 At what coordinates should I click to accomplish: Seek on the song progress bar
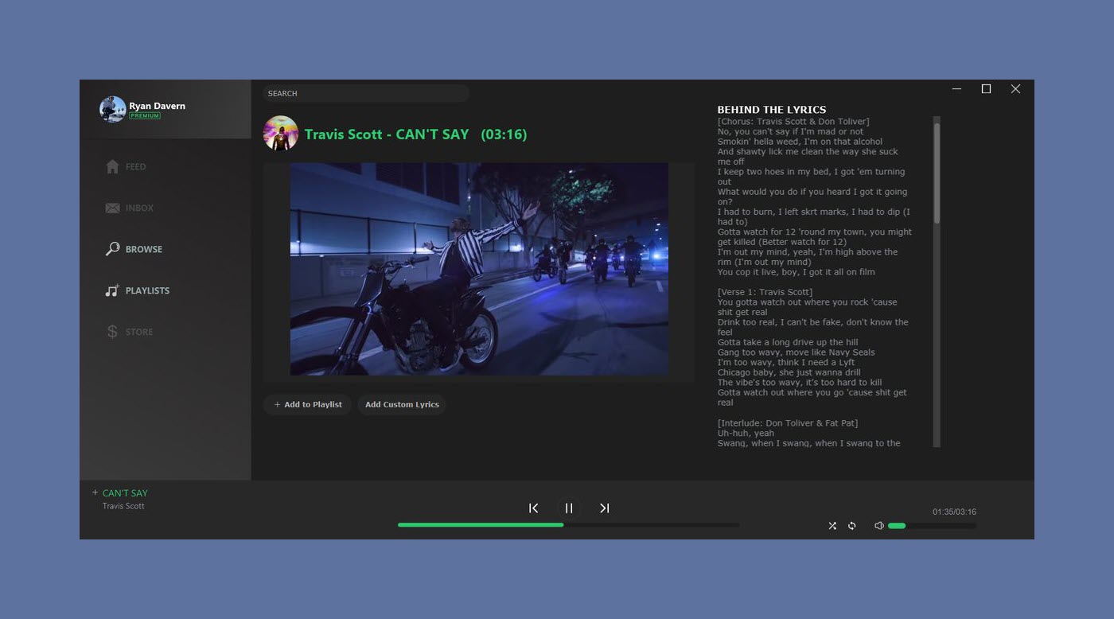tap(568, 525)
